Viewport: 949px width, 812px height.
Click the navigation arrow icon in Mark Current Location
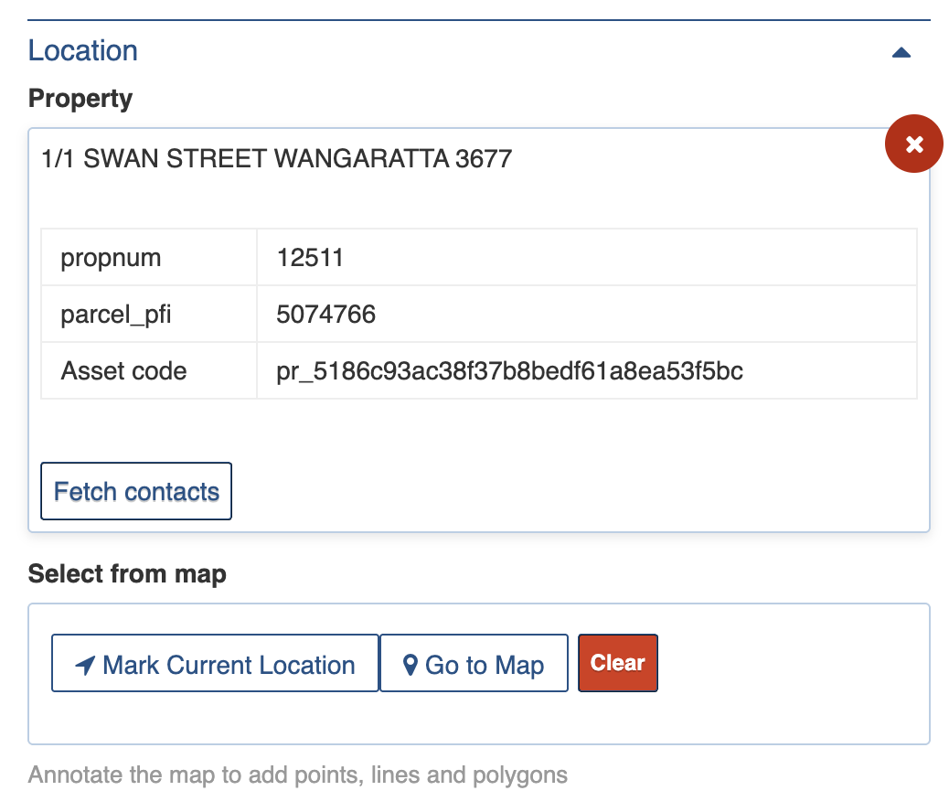[x=85, y=666]
